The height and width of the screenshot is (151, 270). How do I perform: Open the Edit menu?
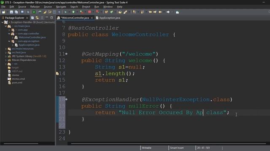12,7
